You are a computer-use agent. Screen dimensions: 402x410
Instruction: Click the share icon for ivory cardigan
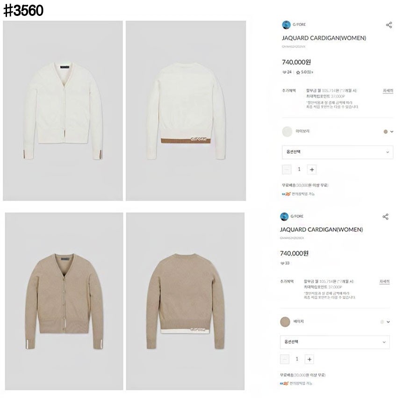[388, 25]
